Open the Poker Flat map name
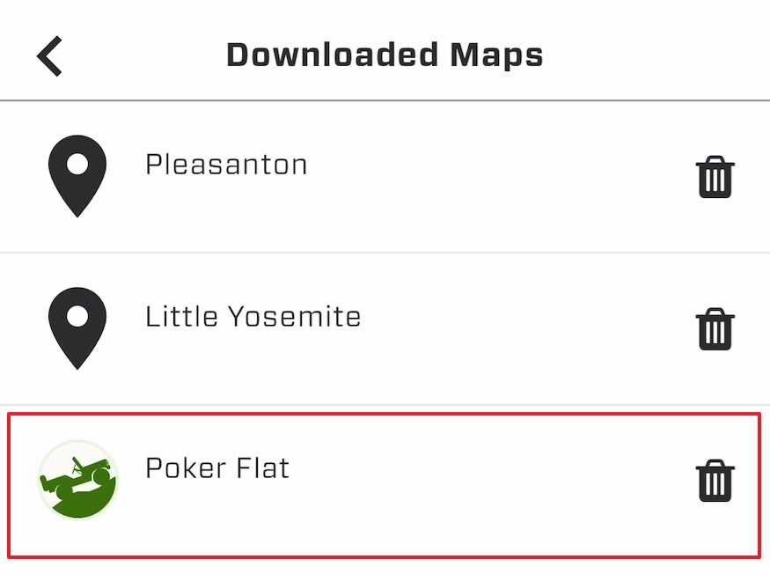This screenshot has height=574, width=770. (217, 469)
